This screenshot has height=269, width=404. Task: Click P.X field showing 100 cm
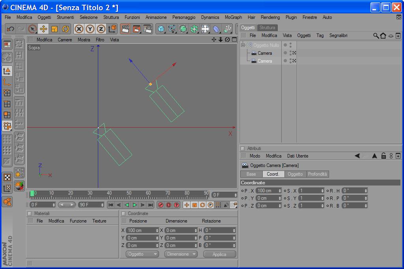pos(268,191)
